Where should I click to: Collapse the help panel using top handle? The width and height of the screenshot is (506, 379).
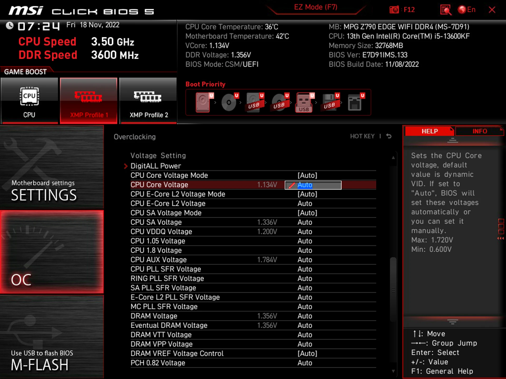453,141
